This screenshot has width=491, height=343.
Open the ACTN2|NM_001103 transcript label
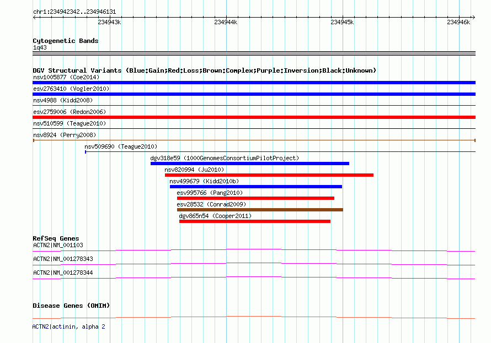click(58, 245)
